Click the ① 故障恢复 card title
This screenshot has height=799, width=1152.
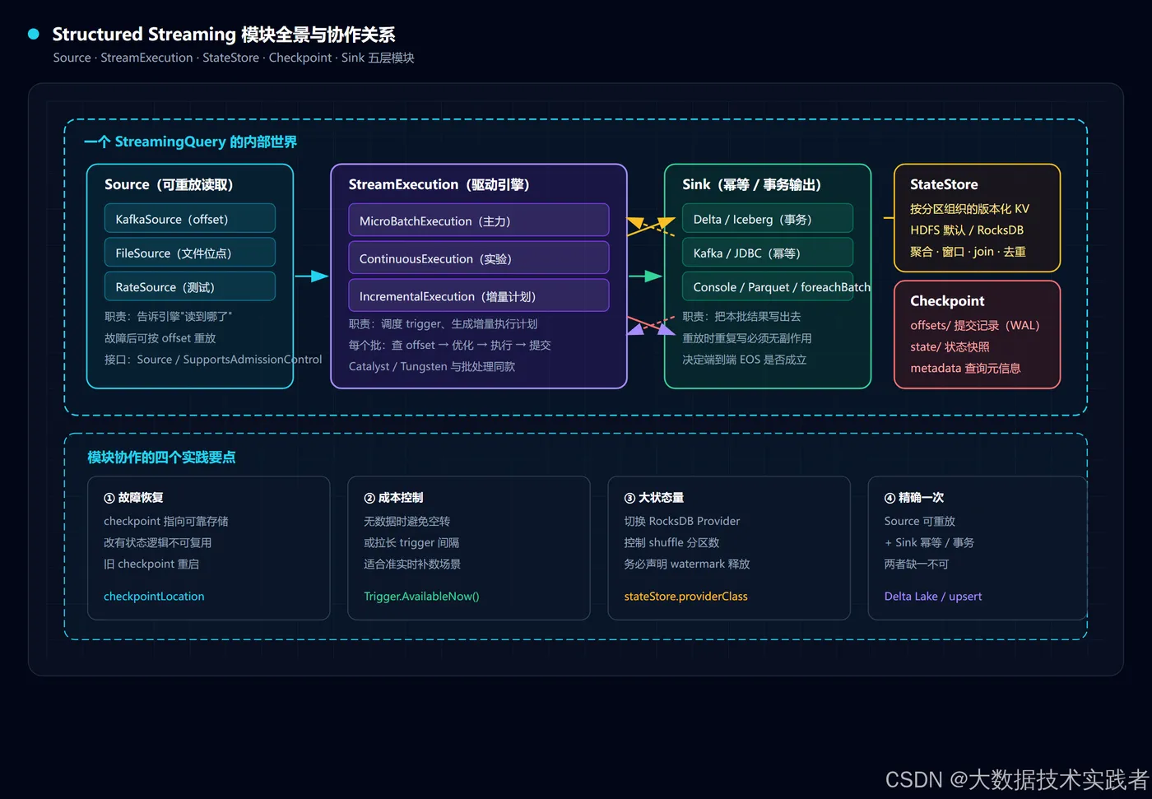[133, 497]
